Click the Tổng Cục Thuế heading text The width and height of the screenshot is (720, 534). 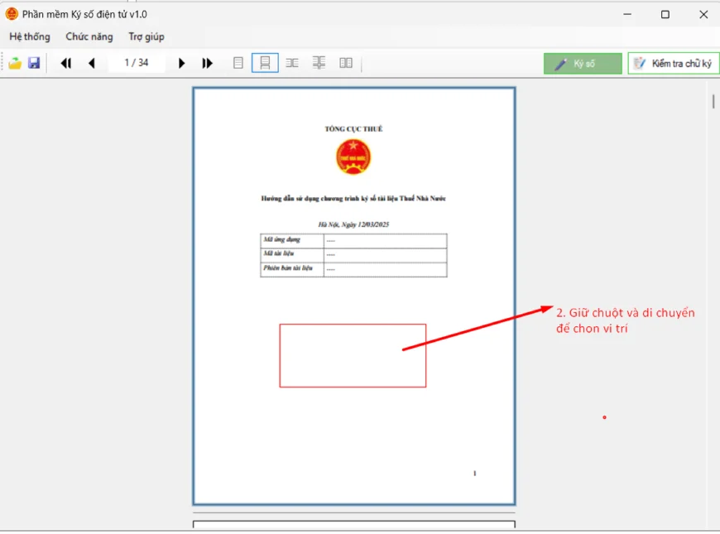[353, 129]
